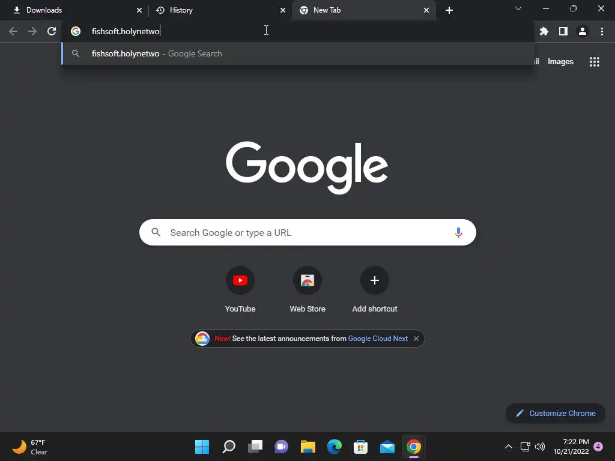This screenshot has width=615, height=461.
Task: Open the Chrome profile avatar
Action: (x=583, y=31)
